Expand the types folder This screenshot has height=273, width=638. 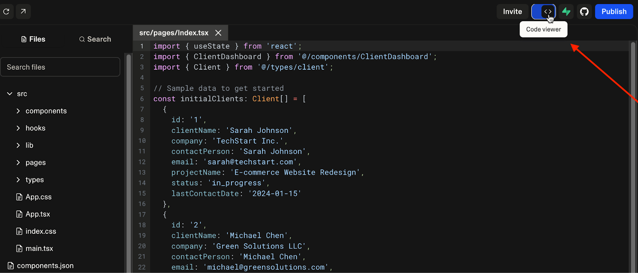click(18, 180)
